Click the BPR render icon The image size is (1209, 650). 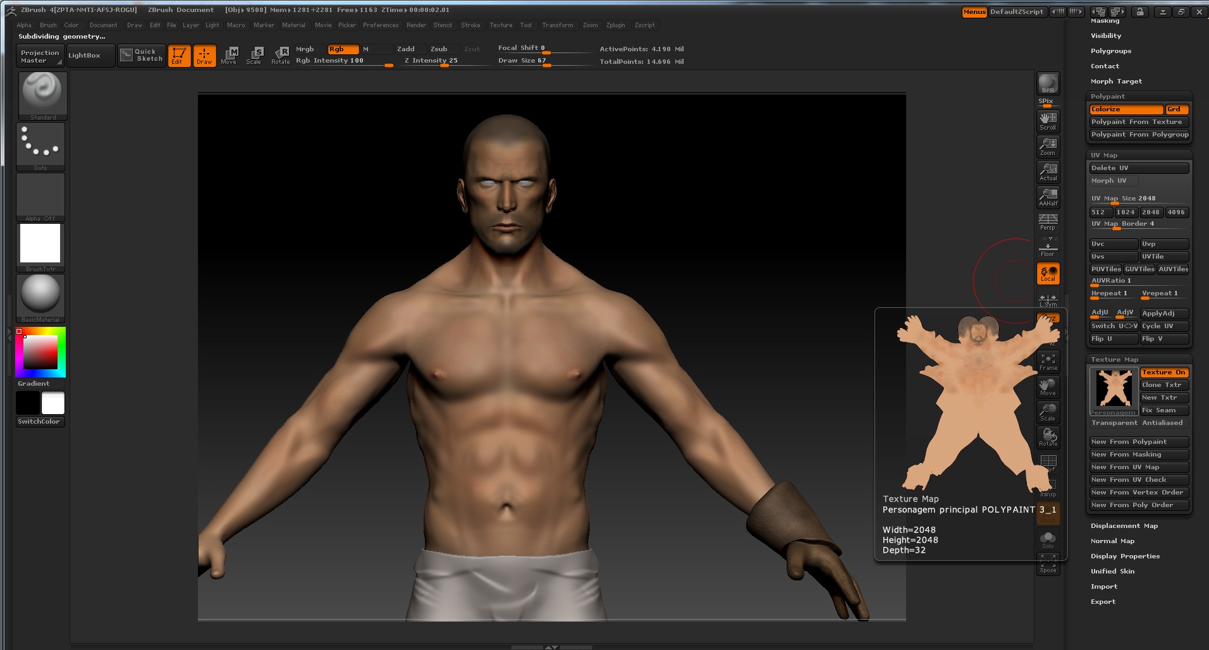point(1048,83)
